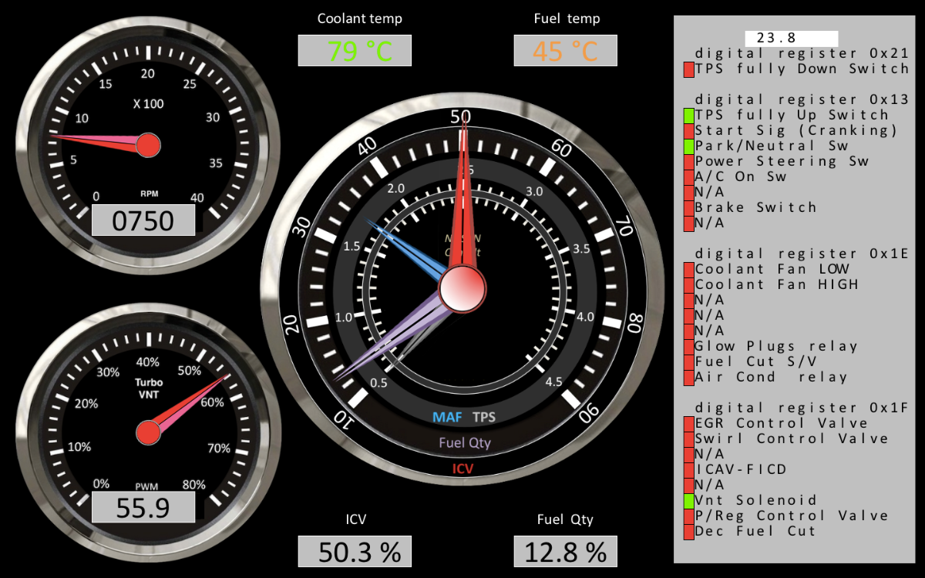Click the Coolant temp 79 °C readout

click(x=355, y=51)
